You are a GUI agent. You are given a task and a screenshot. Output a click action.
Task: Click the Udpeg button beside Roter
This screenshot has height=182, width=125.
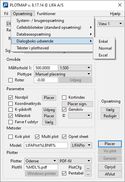point(75,80)
